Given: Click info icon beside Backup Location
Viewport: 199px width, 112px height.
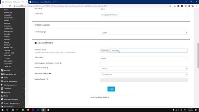Looking at the screenshot, I should coord(48,68).
